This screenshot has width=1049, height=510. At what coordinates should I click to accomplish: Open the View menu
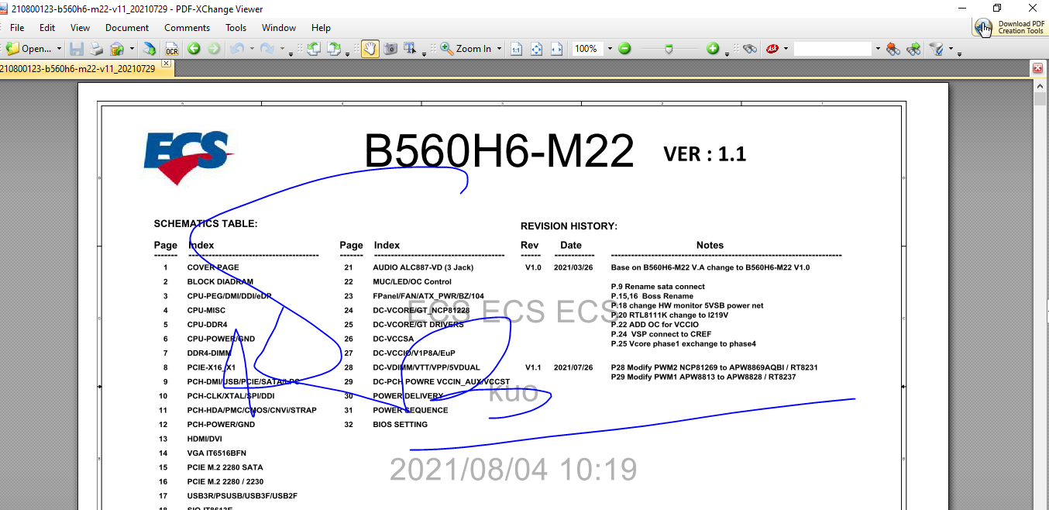tap(81, 27)
